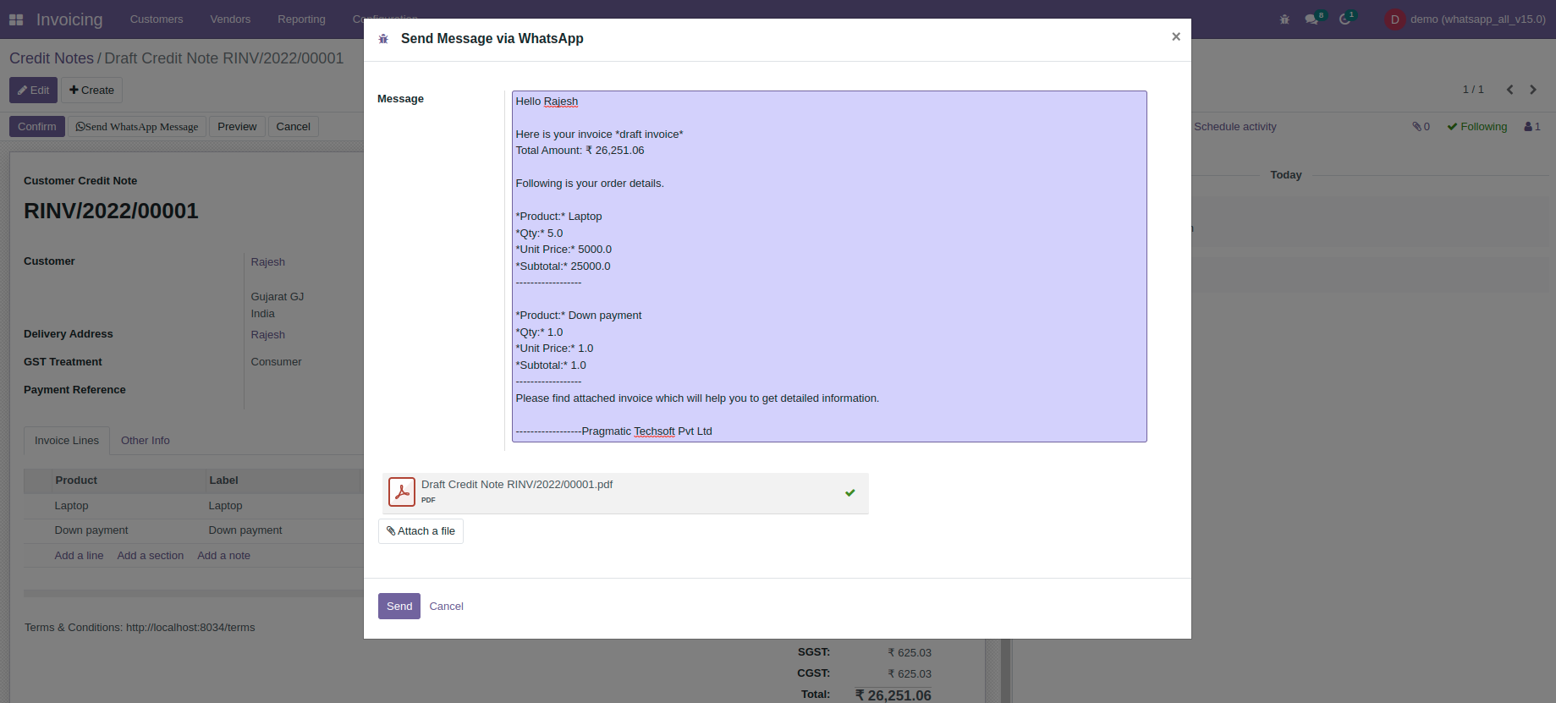
Task: Click the Create button
Action: coord(91,91)
